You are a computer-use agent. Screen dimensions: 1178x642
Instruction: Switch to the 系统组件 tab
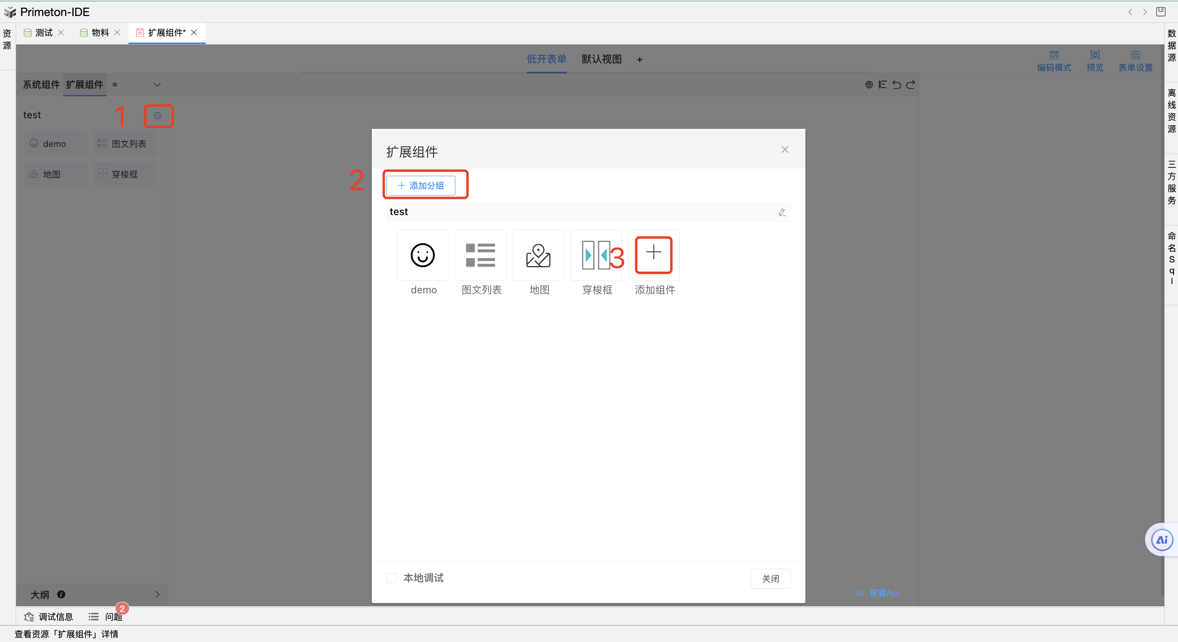coord(41,85)
